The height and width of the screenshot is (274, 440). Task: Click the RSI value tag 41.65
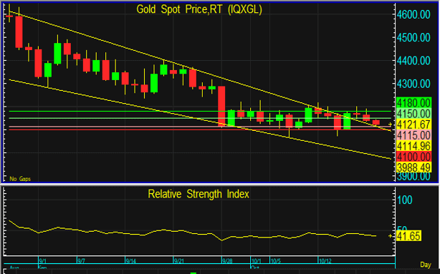[408, 236]
